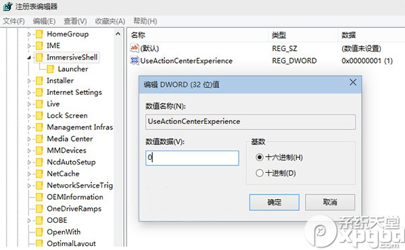Click the 数值数据(V) value input field

tap(192, 158)
